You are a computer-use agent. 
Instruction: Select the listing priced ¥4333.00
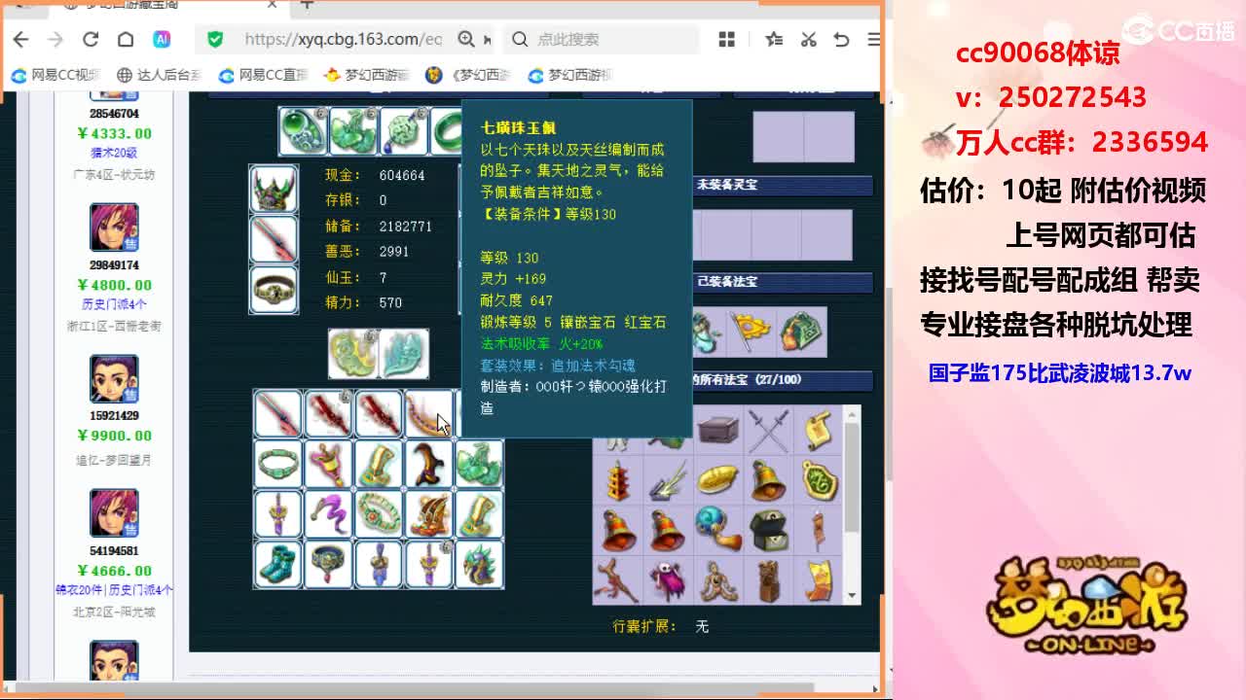[x=115, y=133]
